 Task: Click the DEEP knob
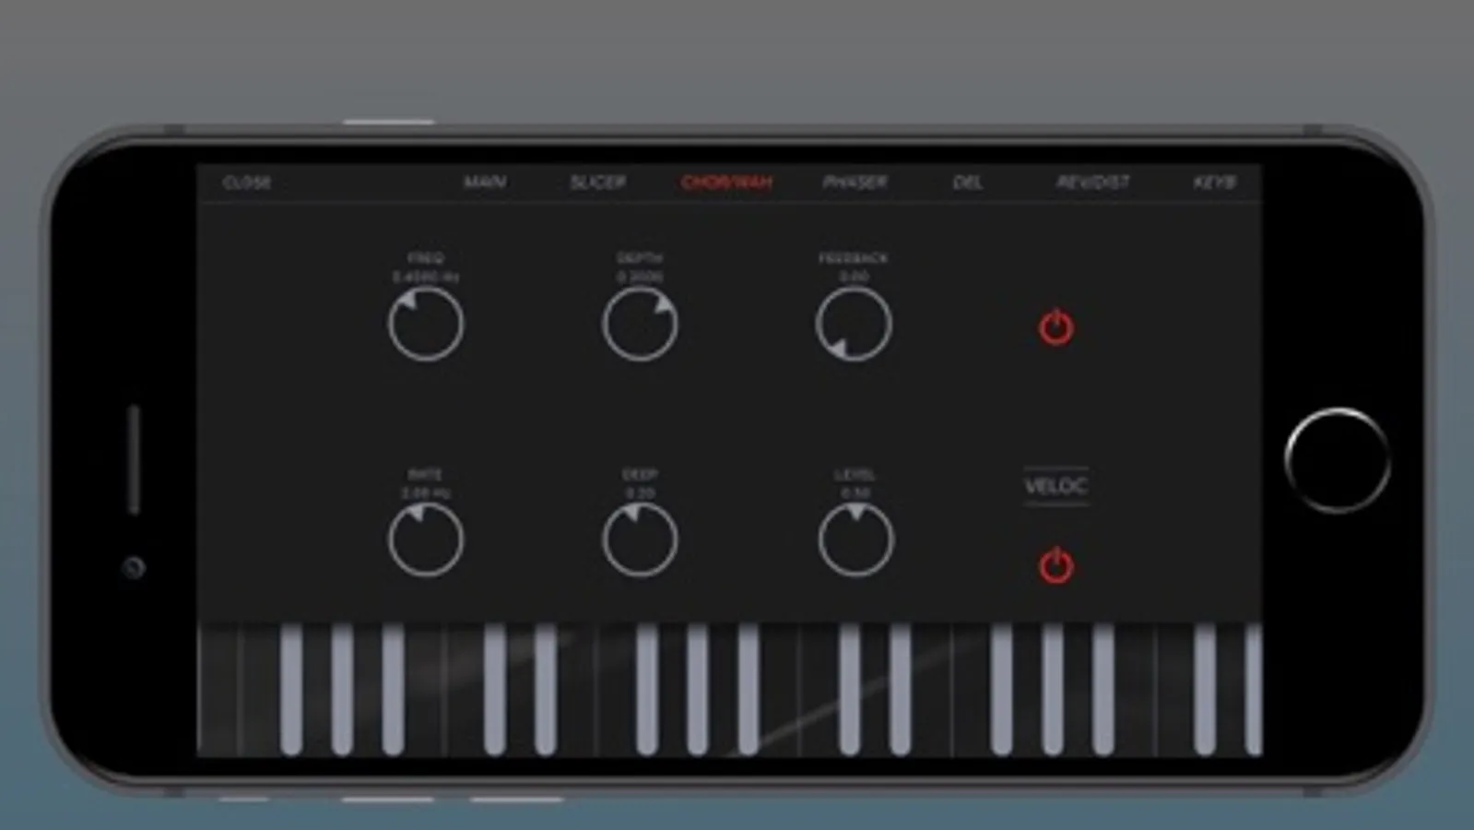pos(640,539)
